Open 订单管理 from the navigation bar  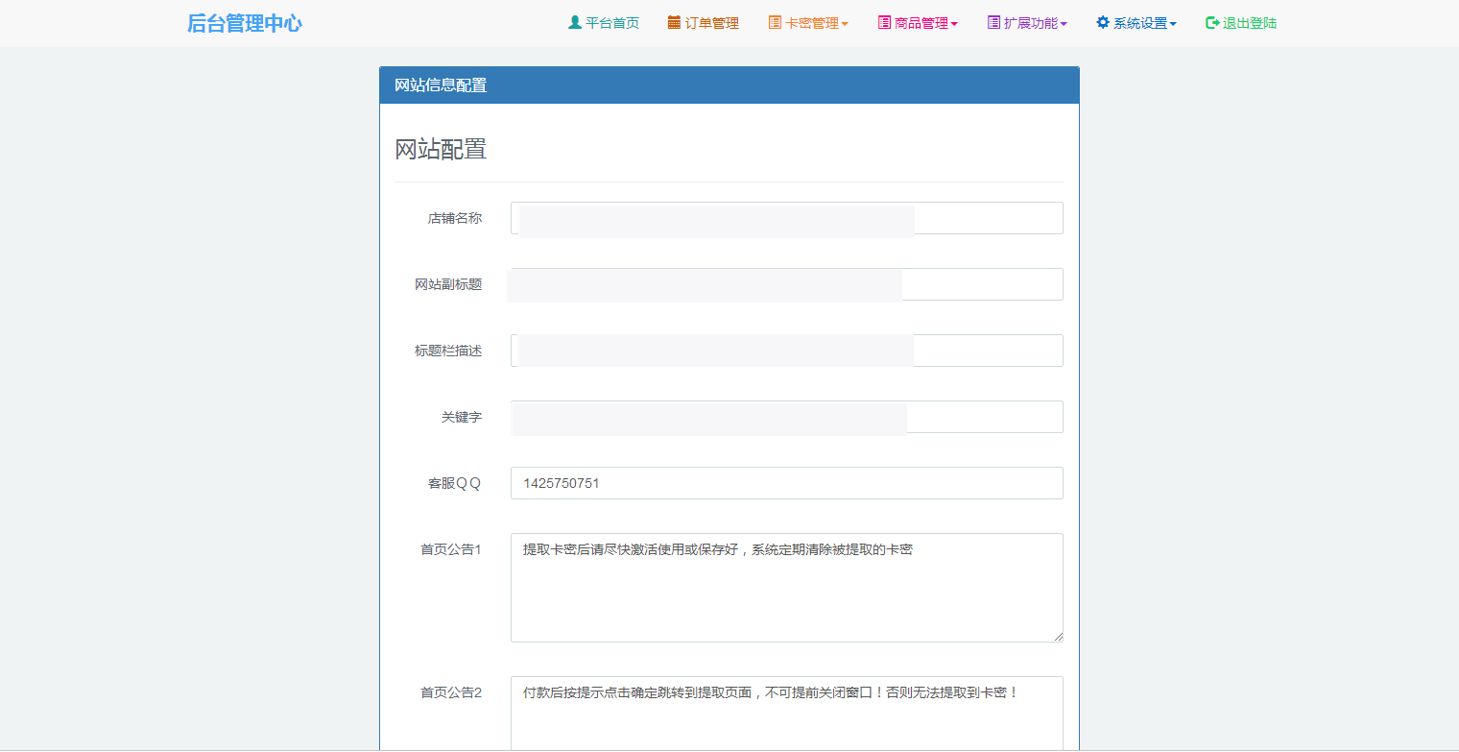(710, 22)
